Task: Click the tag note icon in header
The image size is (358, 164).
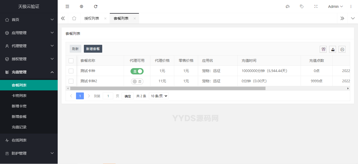Action: pyautogui.click(x=302, y=7)
